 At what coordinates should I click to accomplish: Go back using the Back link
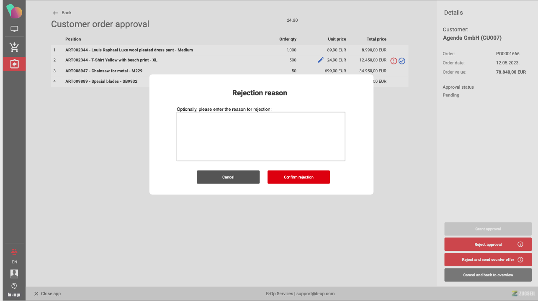click(x=62, y=13)
